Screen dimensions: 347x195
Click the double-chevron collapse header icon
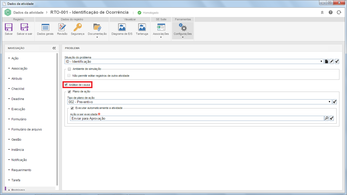point(322,12)
